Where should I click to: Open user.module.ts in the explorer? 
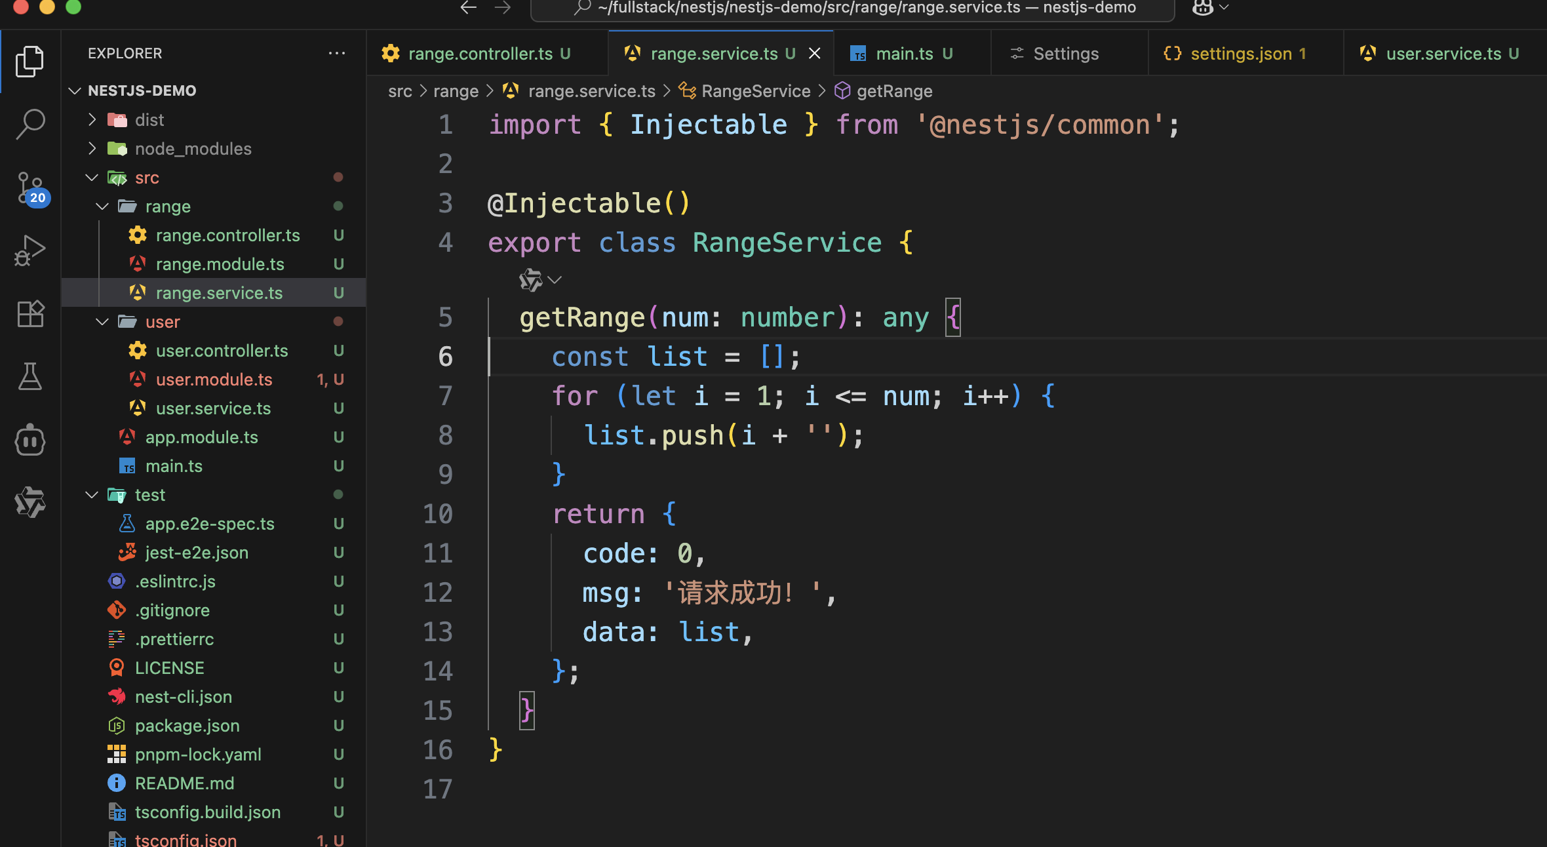click(x=214, y=380)
